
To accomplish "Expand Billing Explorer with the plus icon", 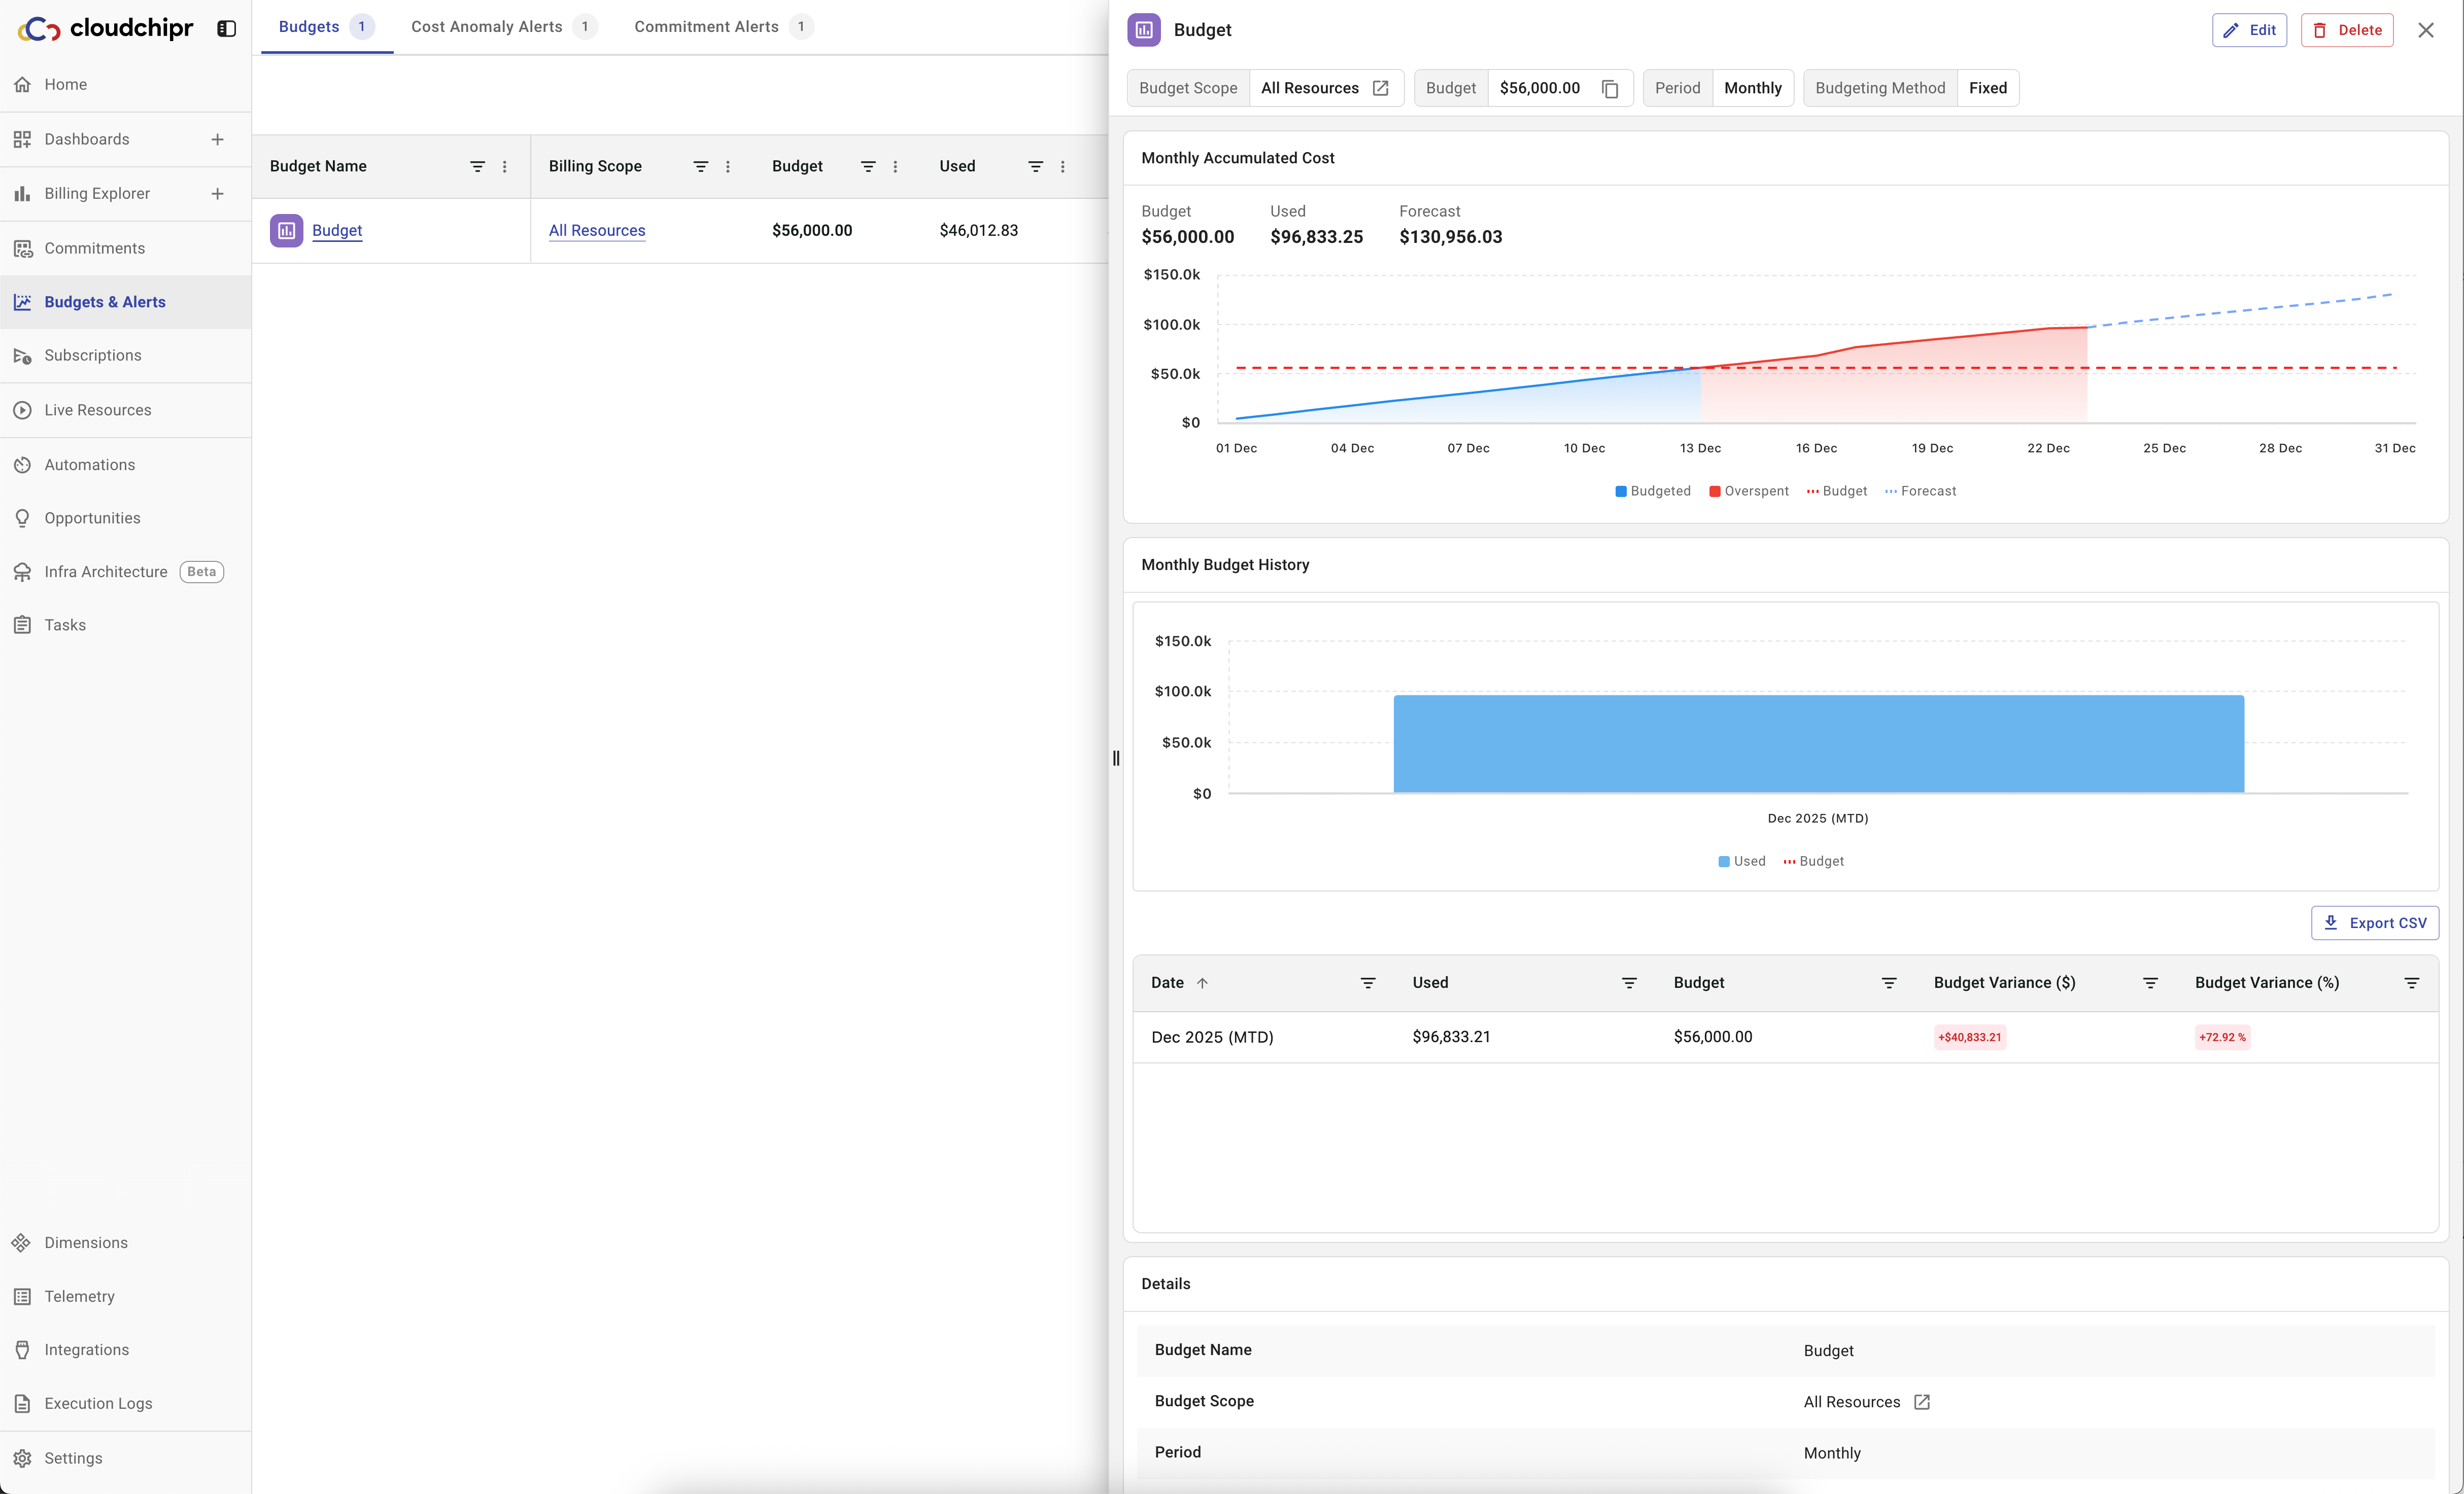I will [x=217, y=194].
